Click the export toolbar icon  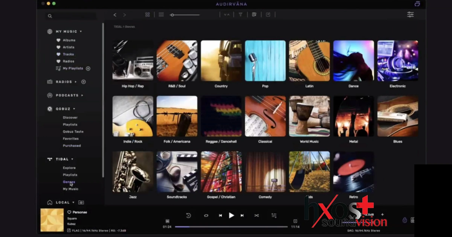268,15
